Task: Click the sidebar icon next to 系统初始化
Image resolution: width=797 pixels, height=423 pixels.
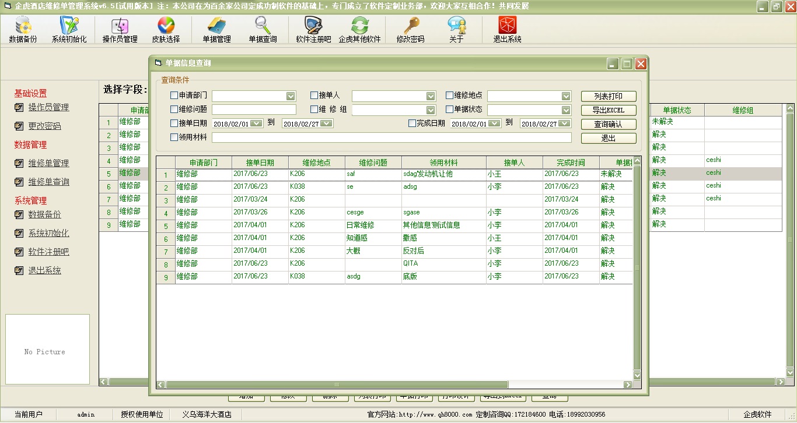Action: point(19,233)
